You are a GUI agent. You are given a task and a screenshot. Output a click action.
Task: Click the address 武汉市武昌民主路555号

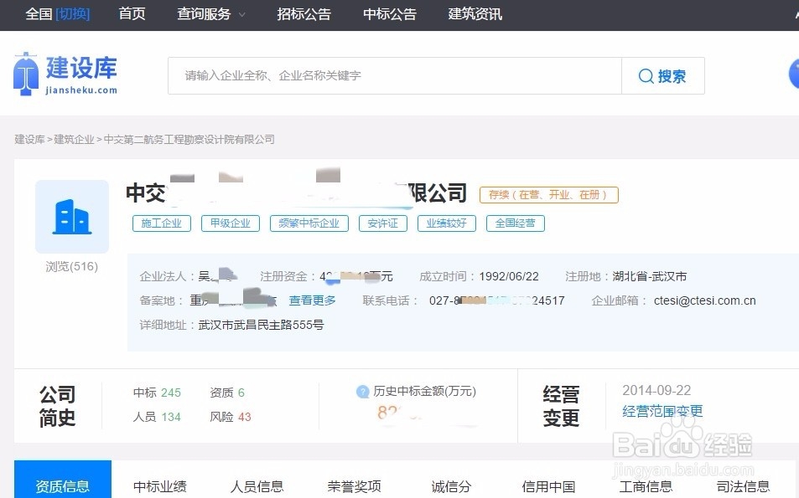[261, 325]
